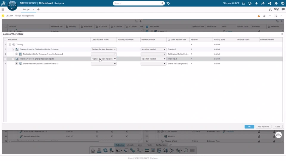This screenshot has width=286, height=161.
Task: Click the Close button in dialog
Action: tap(278, 127)
